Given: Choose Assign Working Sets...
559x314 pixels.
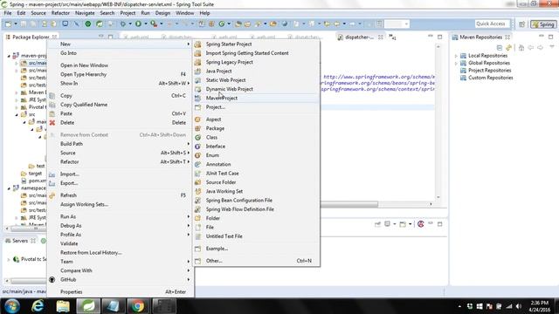Looking at the screenshot, I should (121, 204).
